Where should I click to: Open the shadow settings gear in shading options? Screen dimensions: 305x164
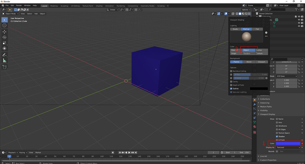click(x=266, y=78)
